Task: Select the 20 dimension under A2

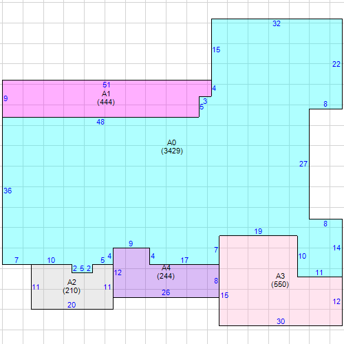Action: pos(72,305)
